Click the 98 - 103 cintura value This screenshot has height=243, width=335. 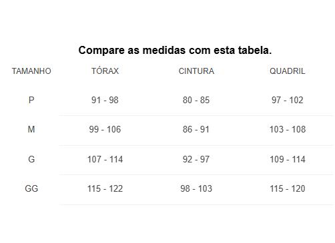196,188
